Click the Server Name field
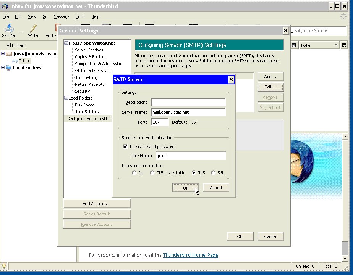The image size is (353, 275). [188, 112]
